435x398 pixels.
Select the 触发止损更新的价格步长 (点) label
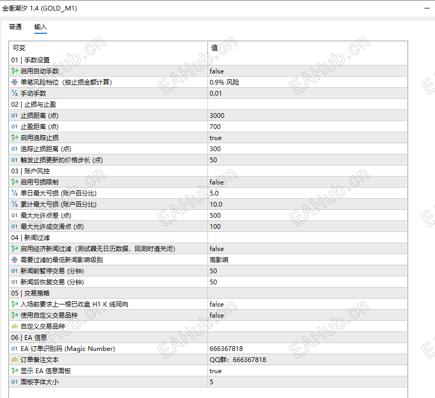pos(62,160)
